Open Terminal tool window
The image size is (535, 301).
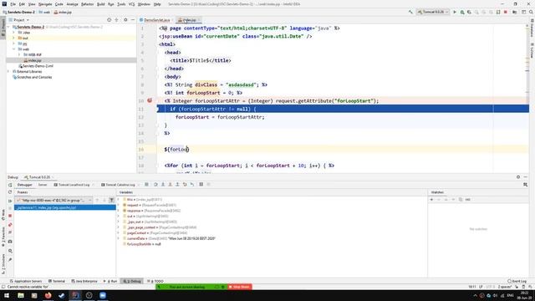(56, 281)
